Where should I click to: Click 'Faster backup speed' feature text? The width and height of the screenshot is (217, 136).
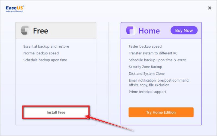[145, 47]
